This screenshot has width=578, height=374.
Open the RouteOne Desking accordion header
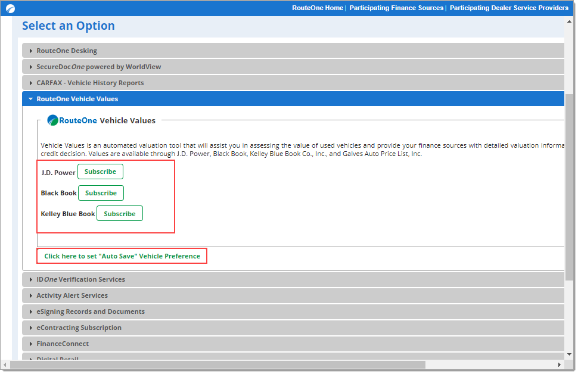293,51
